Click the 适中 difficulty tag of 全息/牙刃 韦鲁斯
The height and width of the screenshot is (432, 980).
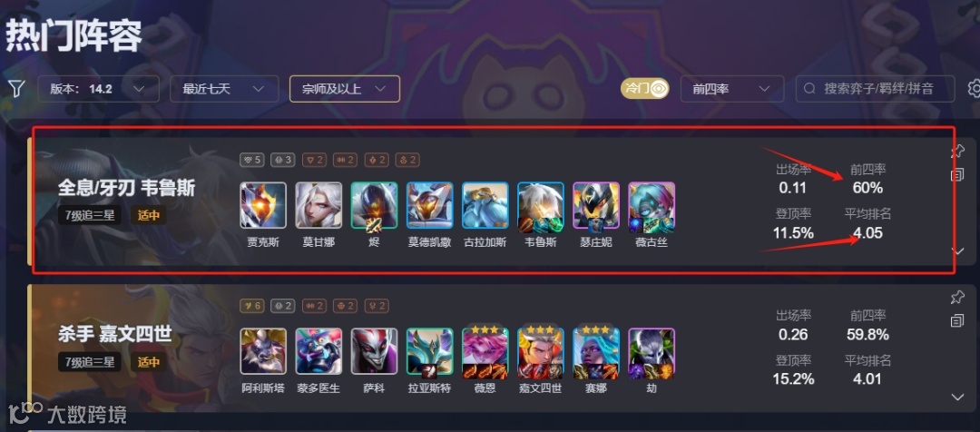[x=148, y=216]
